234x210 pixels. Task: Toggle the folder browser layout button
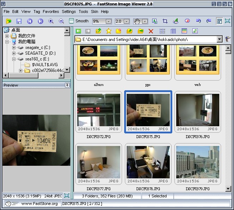pos(219,21)
